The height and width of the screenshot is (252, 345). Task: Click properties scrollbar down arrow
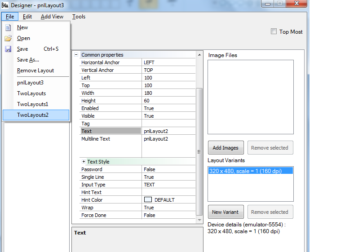click(x=199, y=220)
